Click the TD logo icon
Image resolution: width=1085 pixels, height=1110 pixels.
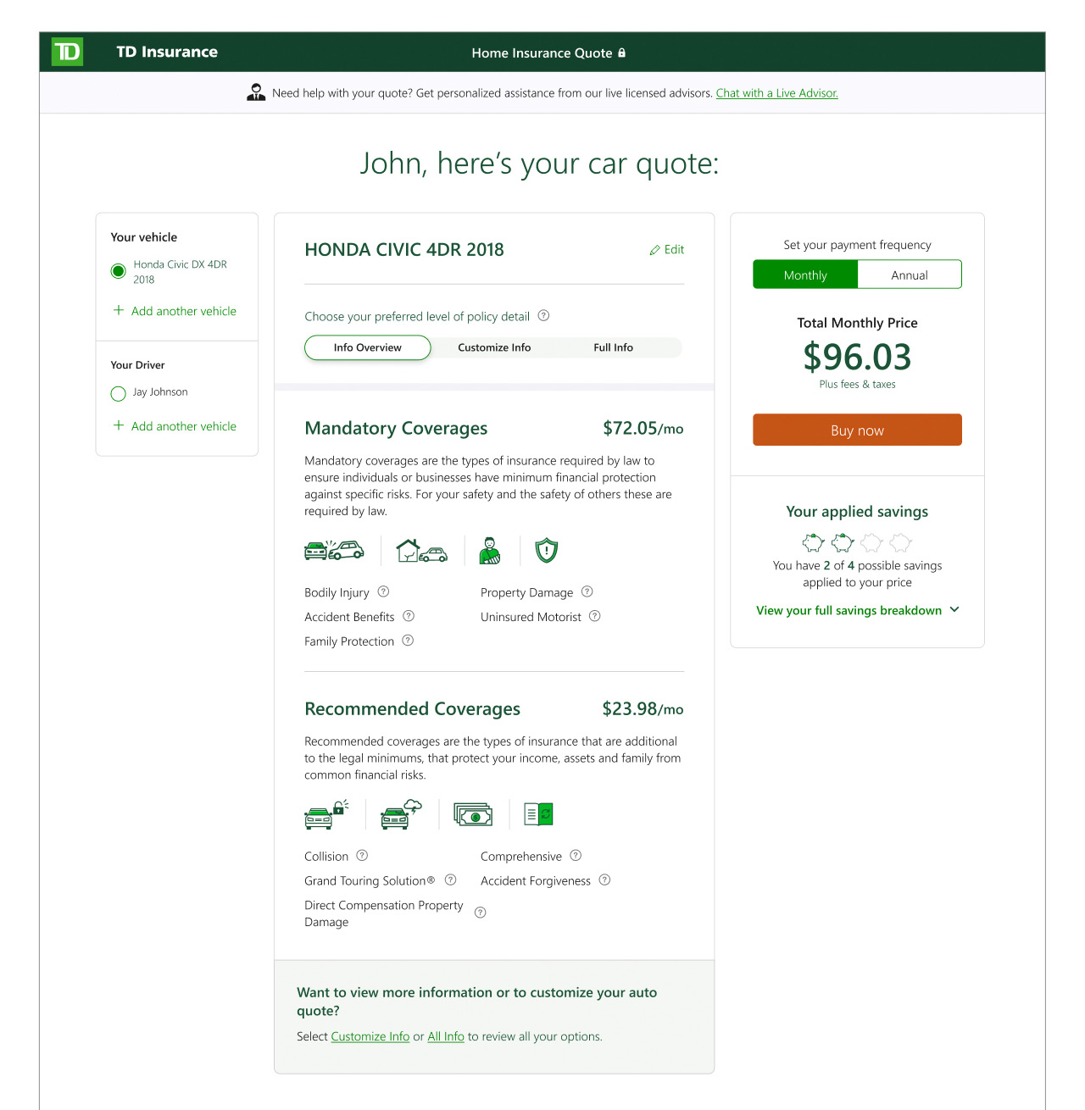[x=67, y=52]
